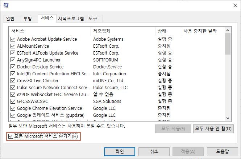Confirm with the 확인 button
Image resolution: width=241 pixels, height=159 pixels.
click(x=120, y=152)
